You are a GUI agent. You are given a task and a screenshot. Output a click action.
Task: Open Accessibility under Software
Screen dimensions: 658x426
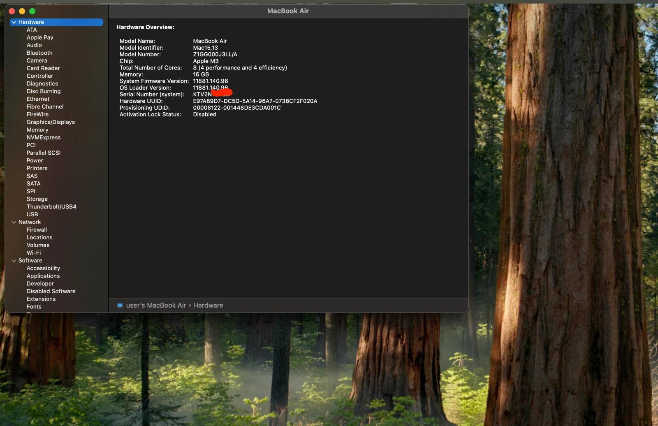click(x=43, y=269)
